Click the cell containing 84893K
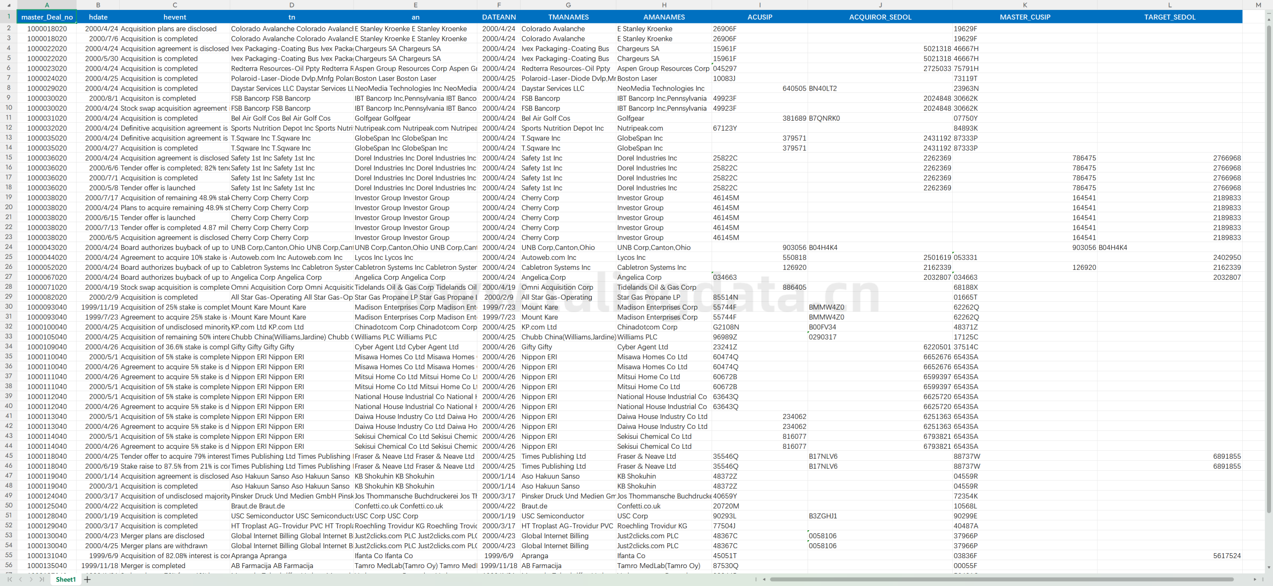 tap(1025, 128)
